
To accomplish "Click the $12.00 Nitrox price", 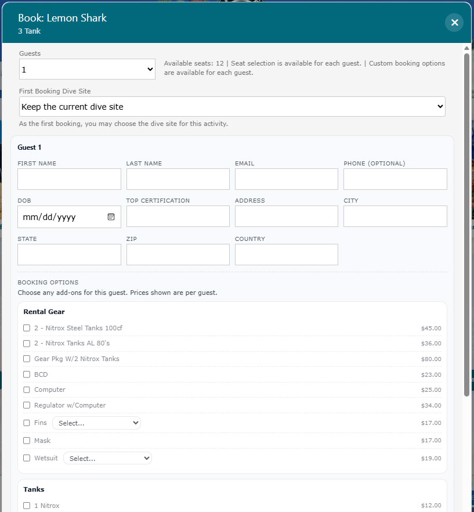I will click(x=431, y=506).
